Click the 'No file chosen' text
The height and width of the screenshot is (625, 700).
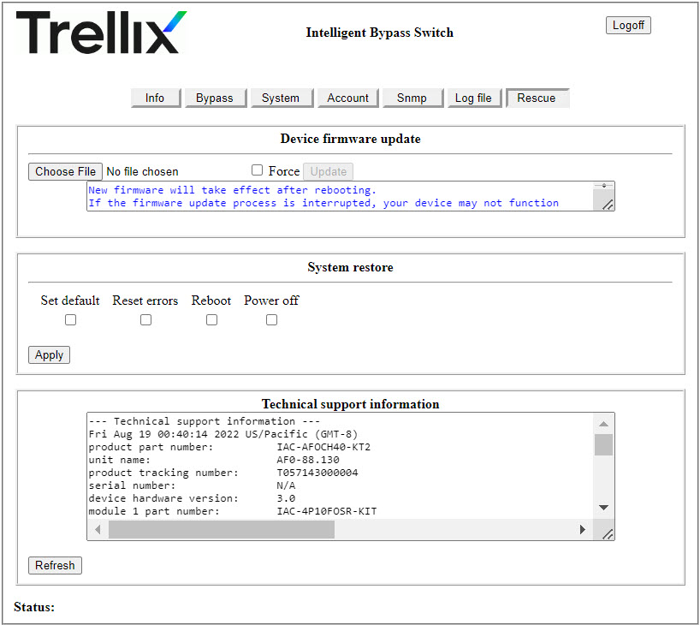coord(142,172)
